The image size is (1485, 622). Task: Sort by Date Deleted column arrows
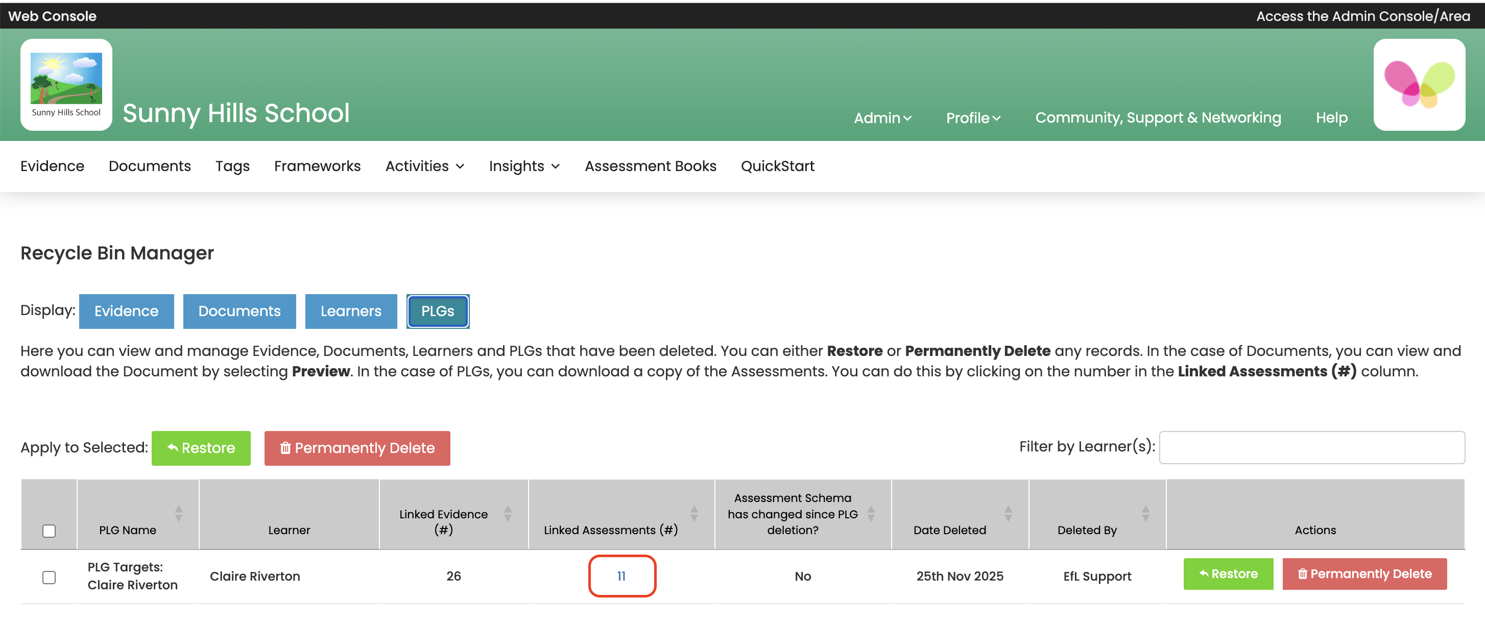1008,513
